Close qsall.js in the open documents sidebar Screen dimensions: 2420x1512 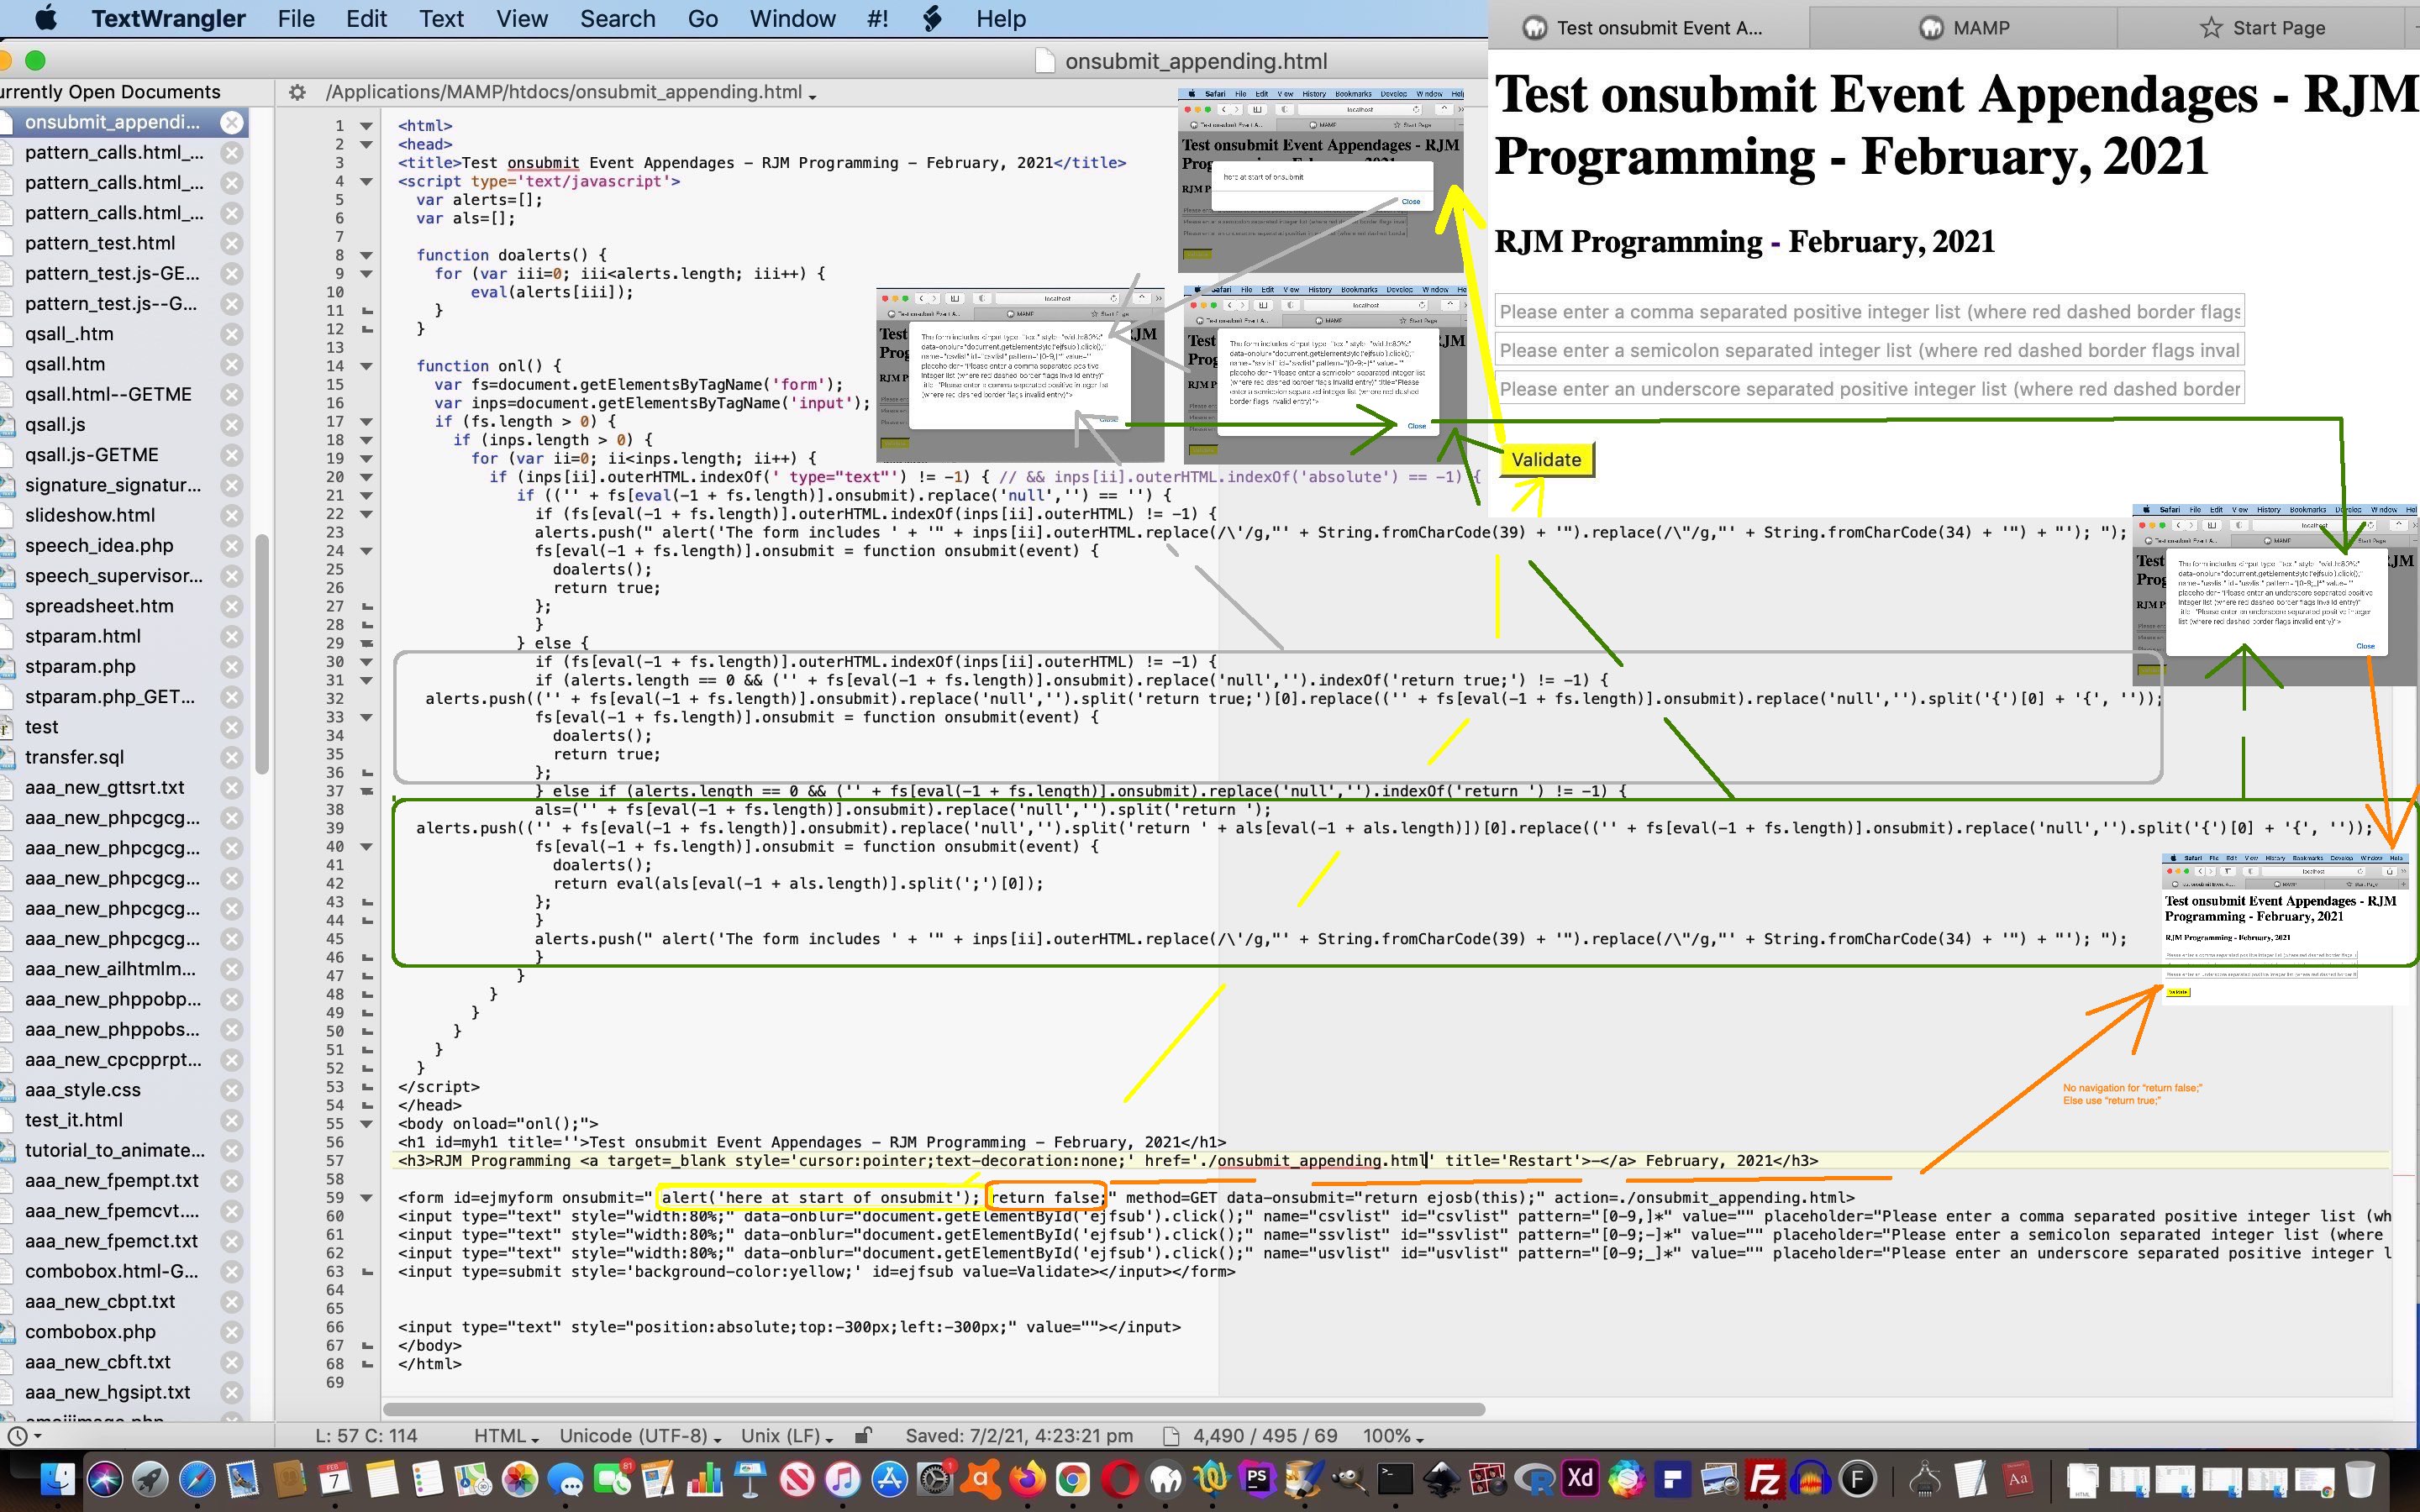click(x=233, y=424)
